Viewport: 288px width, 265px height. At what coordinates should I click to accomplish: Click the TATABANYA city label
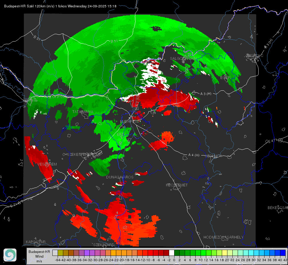[83, 112]
